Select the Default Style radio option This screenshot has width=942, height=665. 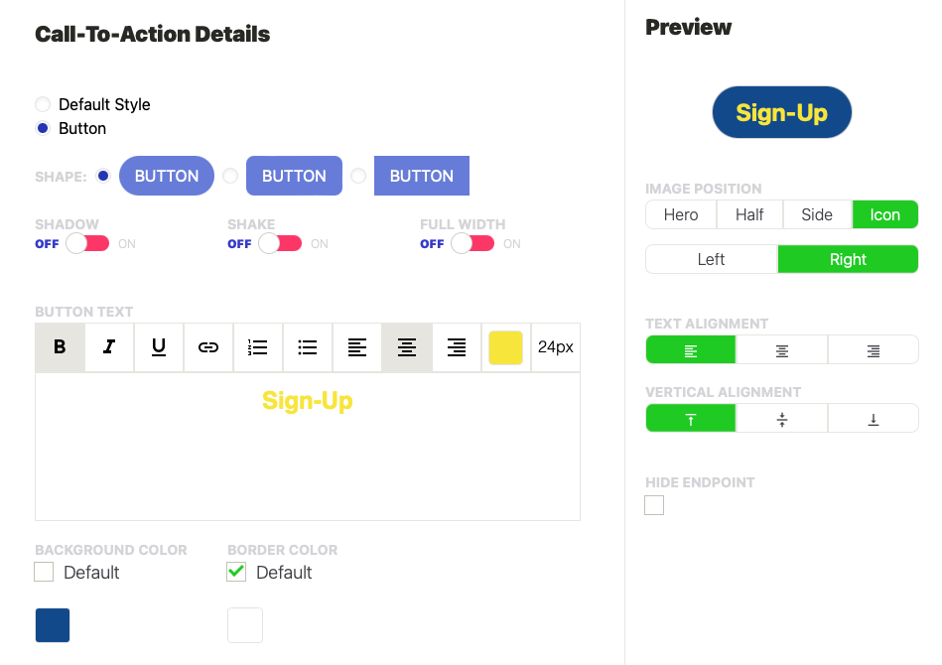click(43, 104)
